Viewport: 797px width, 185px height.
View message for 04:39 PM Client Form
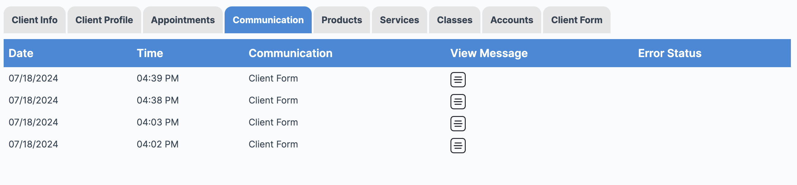coord(458,80)
